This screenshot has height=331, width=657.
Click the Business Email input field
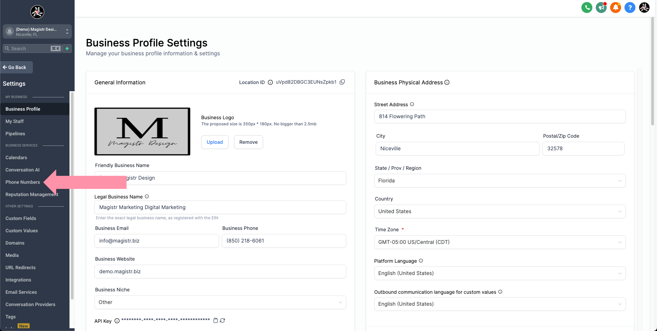point(156,241)
